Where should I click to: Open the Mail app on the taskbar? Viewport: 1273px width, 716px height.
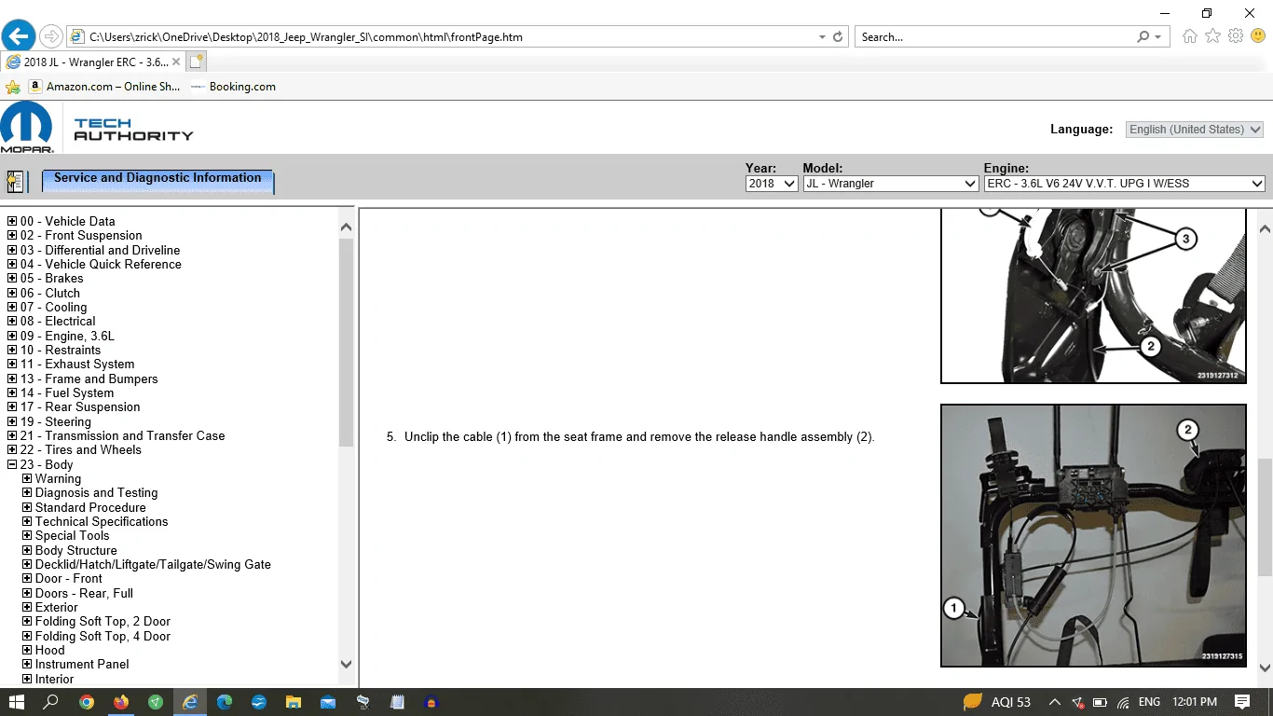pyautogui.click(x=328, y=702)
